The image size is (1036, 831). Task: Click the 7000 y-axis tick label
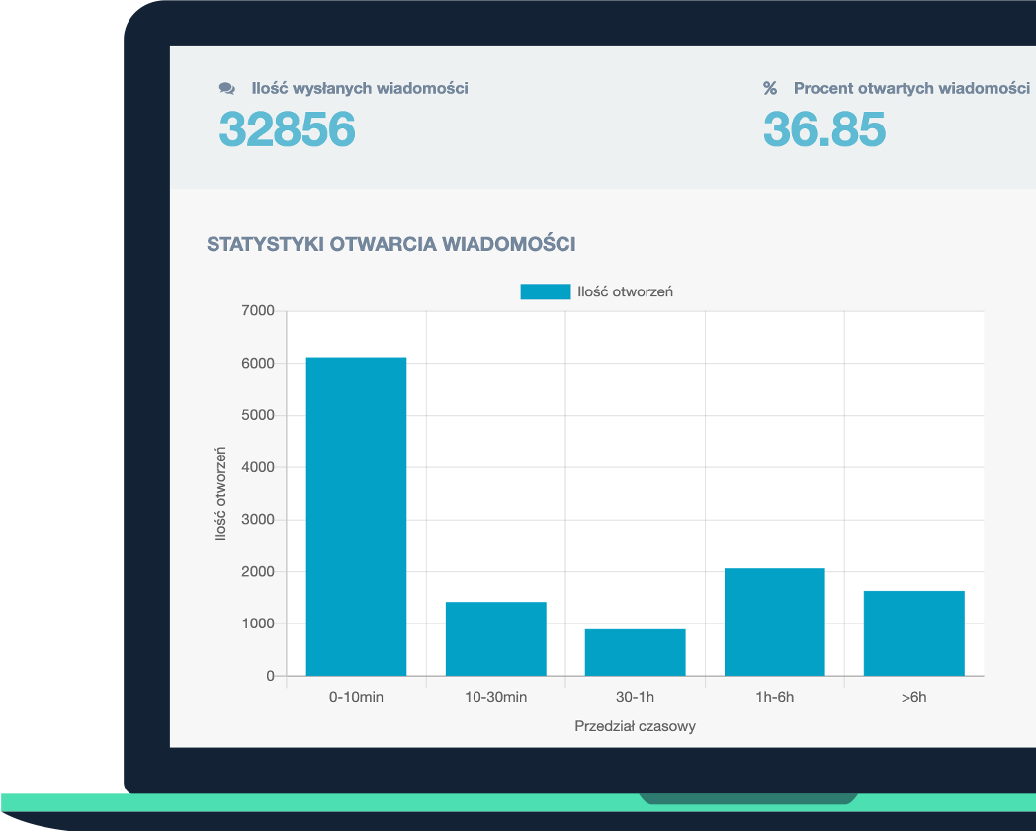click(x=257, y=311)
